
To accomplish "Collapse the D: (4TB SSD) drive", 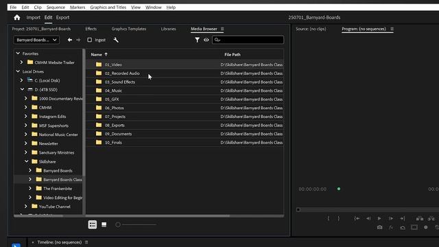I will [22, 89].
